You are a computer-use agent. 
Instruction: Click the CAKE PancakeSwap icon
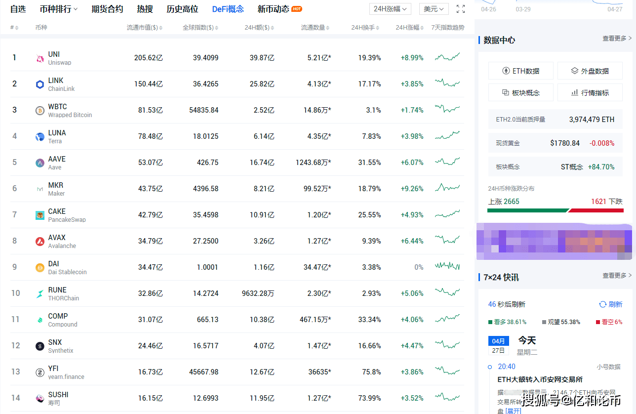(x=40, y=215)
